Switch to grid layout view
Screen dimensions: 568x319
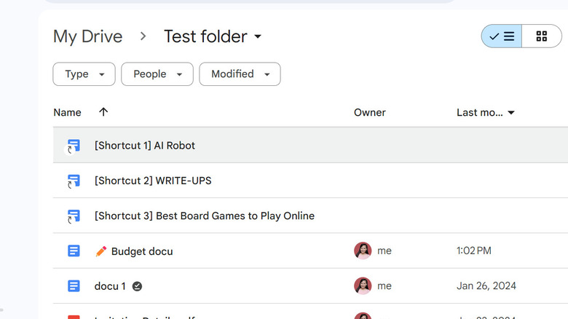point(542,36)
